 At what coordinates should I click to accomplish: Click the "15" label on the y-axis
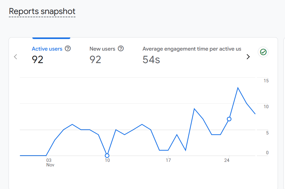pos(266,81)
